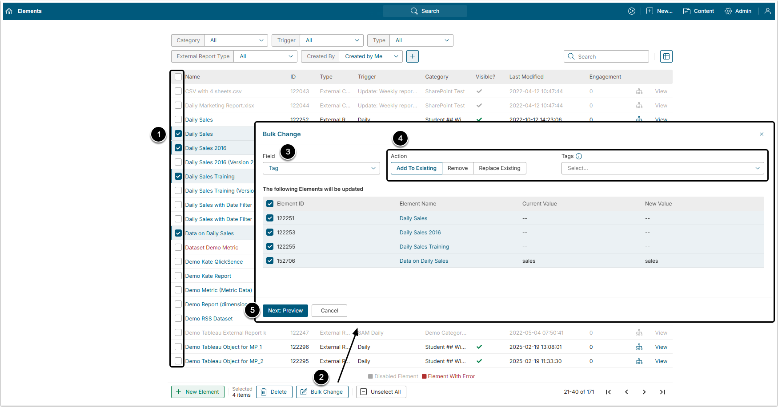Viewport: 778px width, 407px height.
Task: Add a filter with the plus icon
Action: tap(412, 56)
